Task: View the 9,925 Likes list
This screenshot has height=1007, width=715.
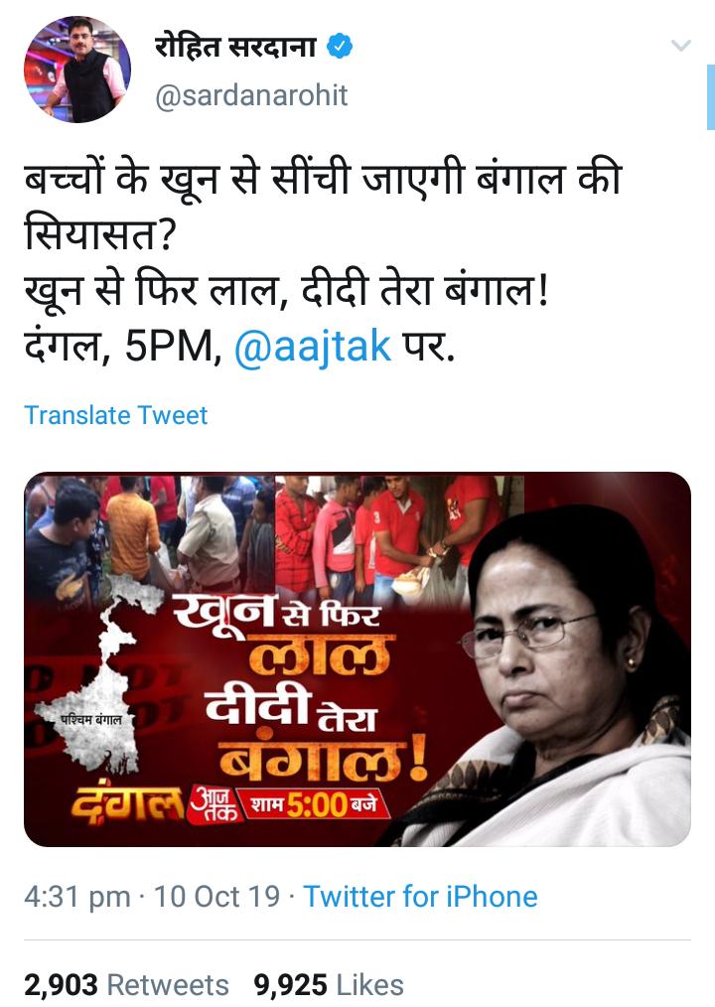Action: (x=329, y=984)
